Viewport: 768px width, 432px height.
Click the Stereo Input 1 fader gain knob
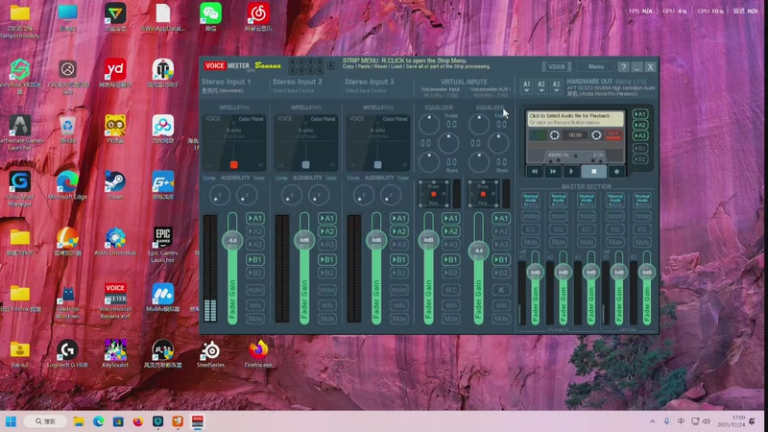(x=231, y=240)
